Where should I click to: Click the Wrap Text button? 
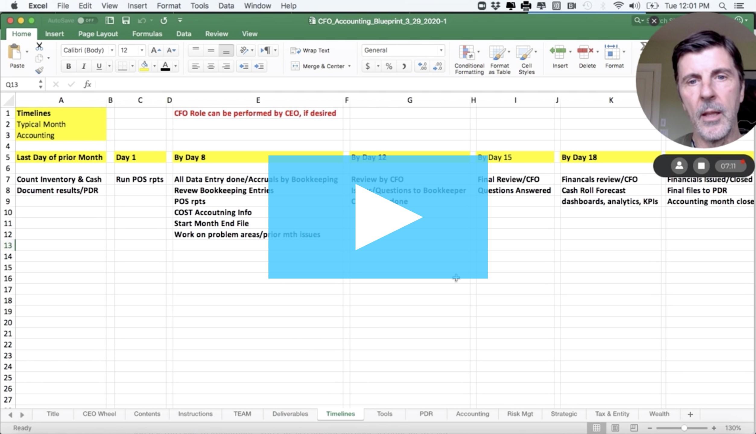(x=310, y=50)
